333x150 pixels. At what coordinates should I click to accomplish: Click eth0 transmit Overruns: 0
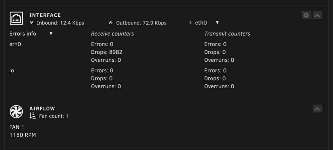pyautogui.click(x=219, y=60)
